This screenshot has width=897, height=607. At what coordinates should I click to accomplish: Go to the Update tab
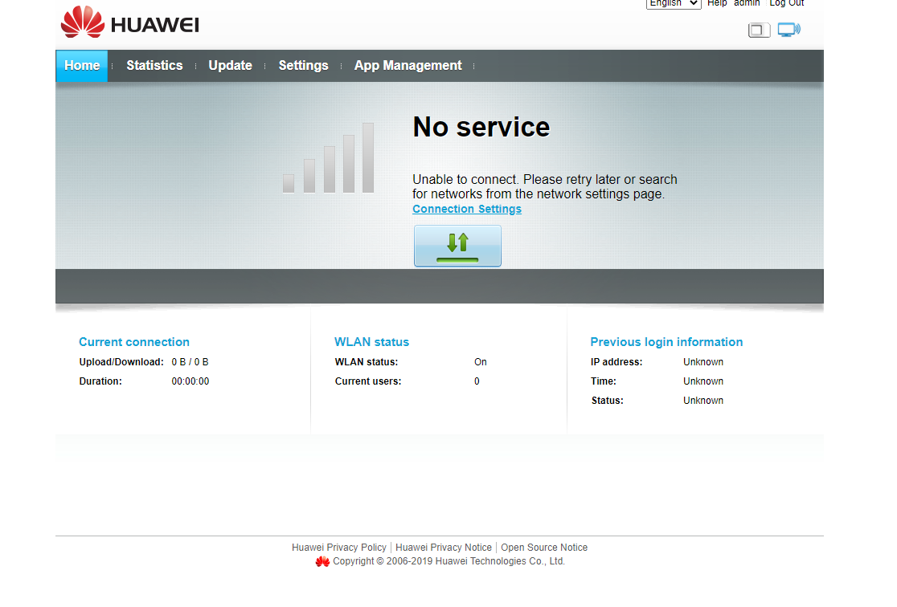pyautogui.click(x=230, y=66)
